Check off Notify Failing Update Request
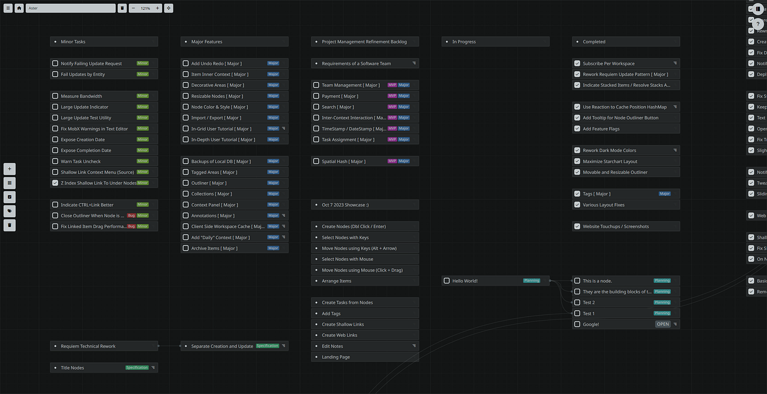Screen dimensions: 767x394 [55, 63]
